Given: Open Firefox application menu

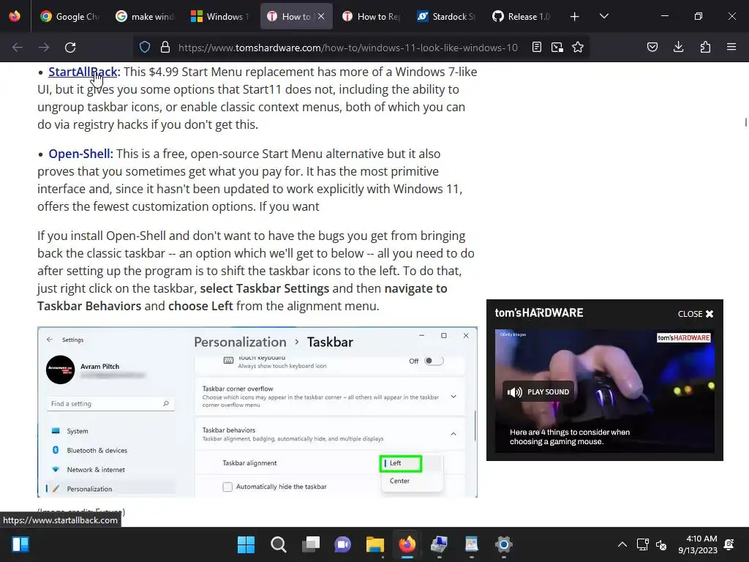Looking at the screenshot, I should coord(731,48).
